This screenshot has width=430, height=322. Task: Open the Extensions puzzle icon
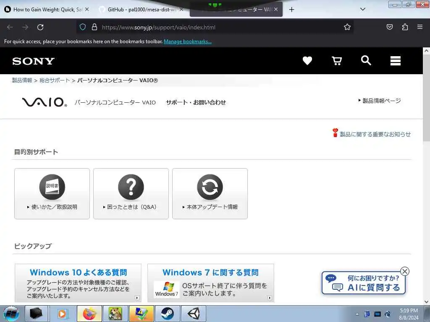(x=405, y=27)
